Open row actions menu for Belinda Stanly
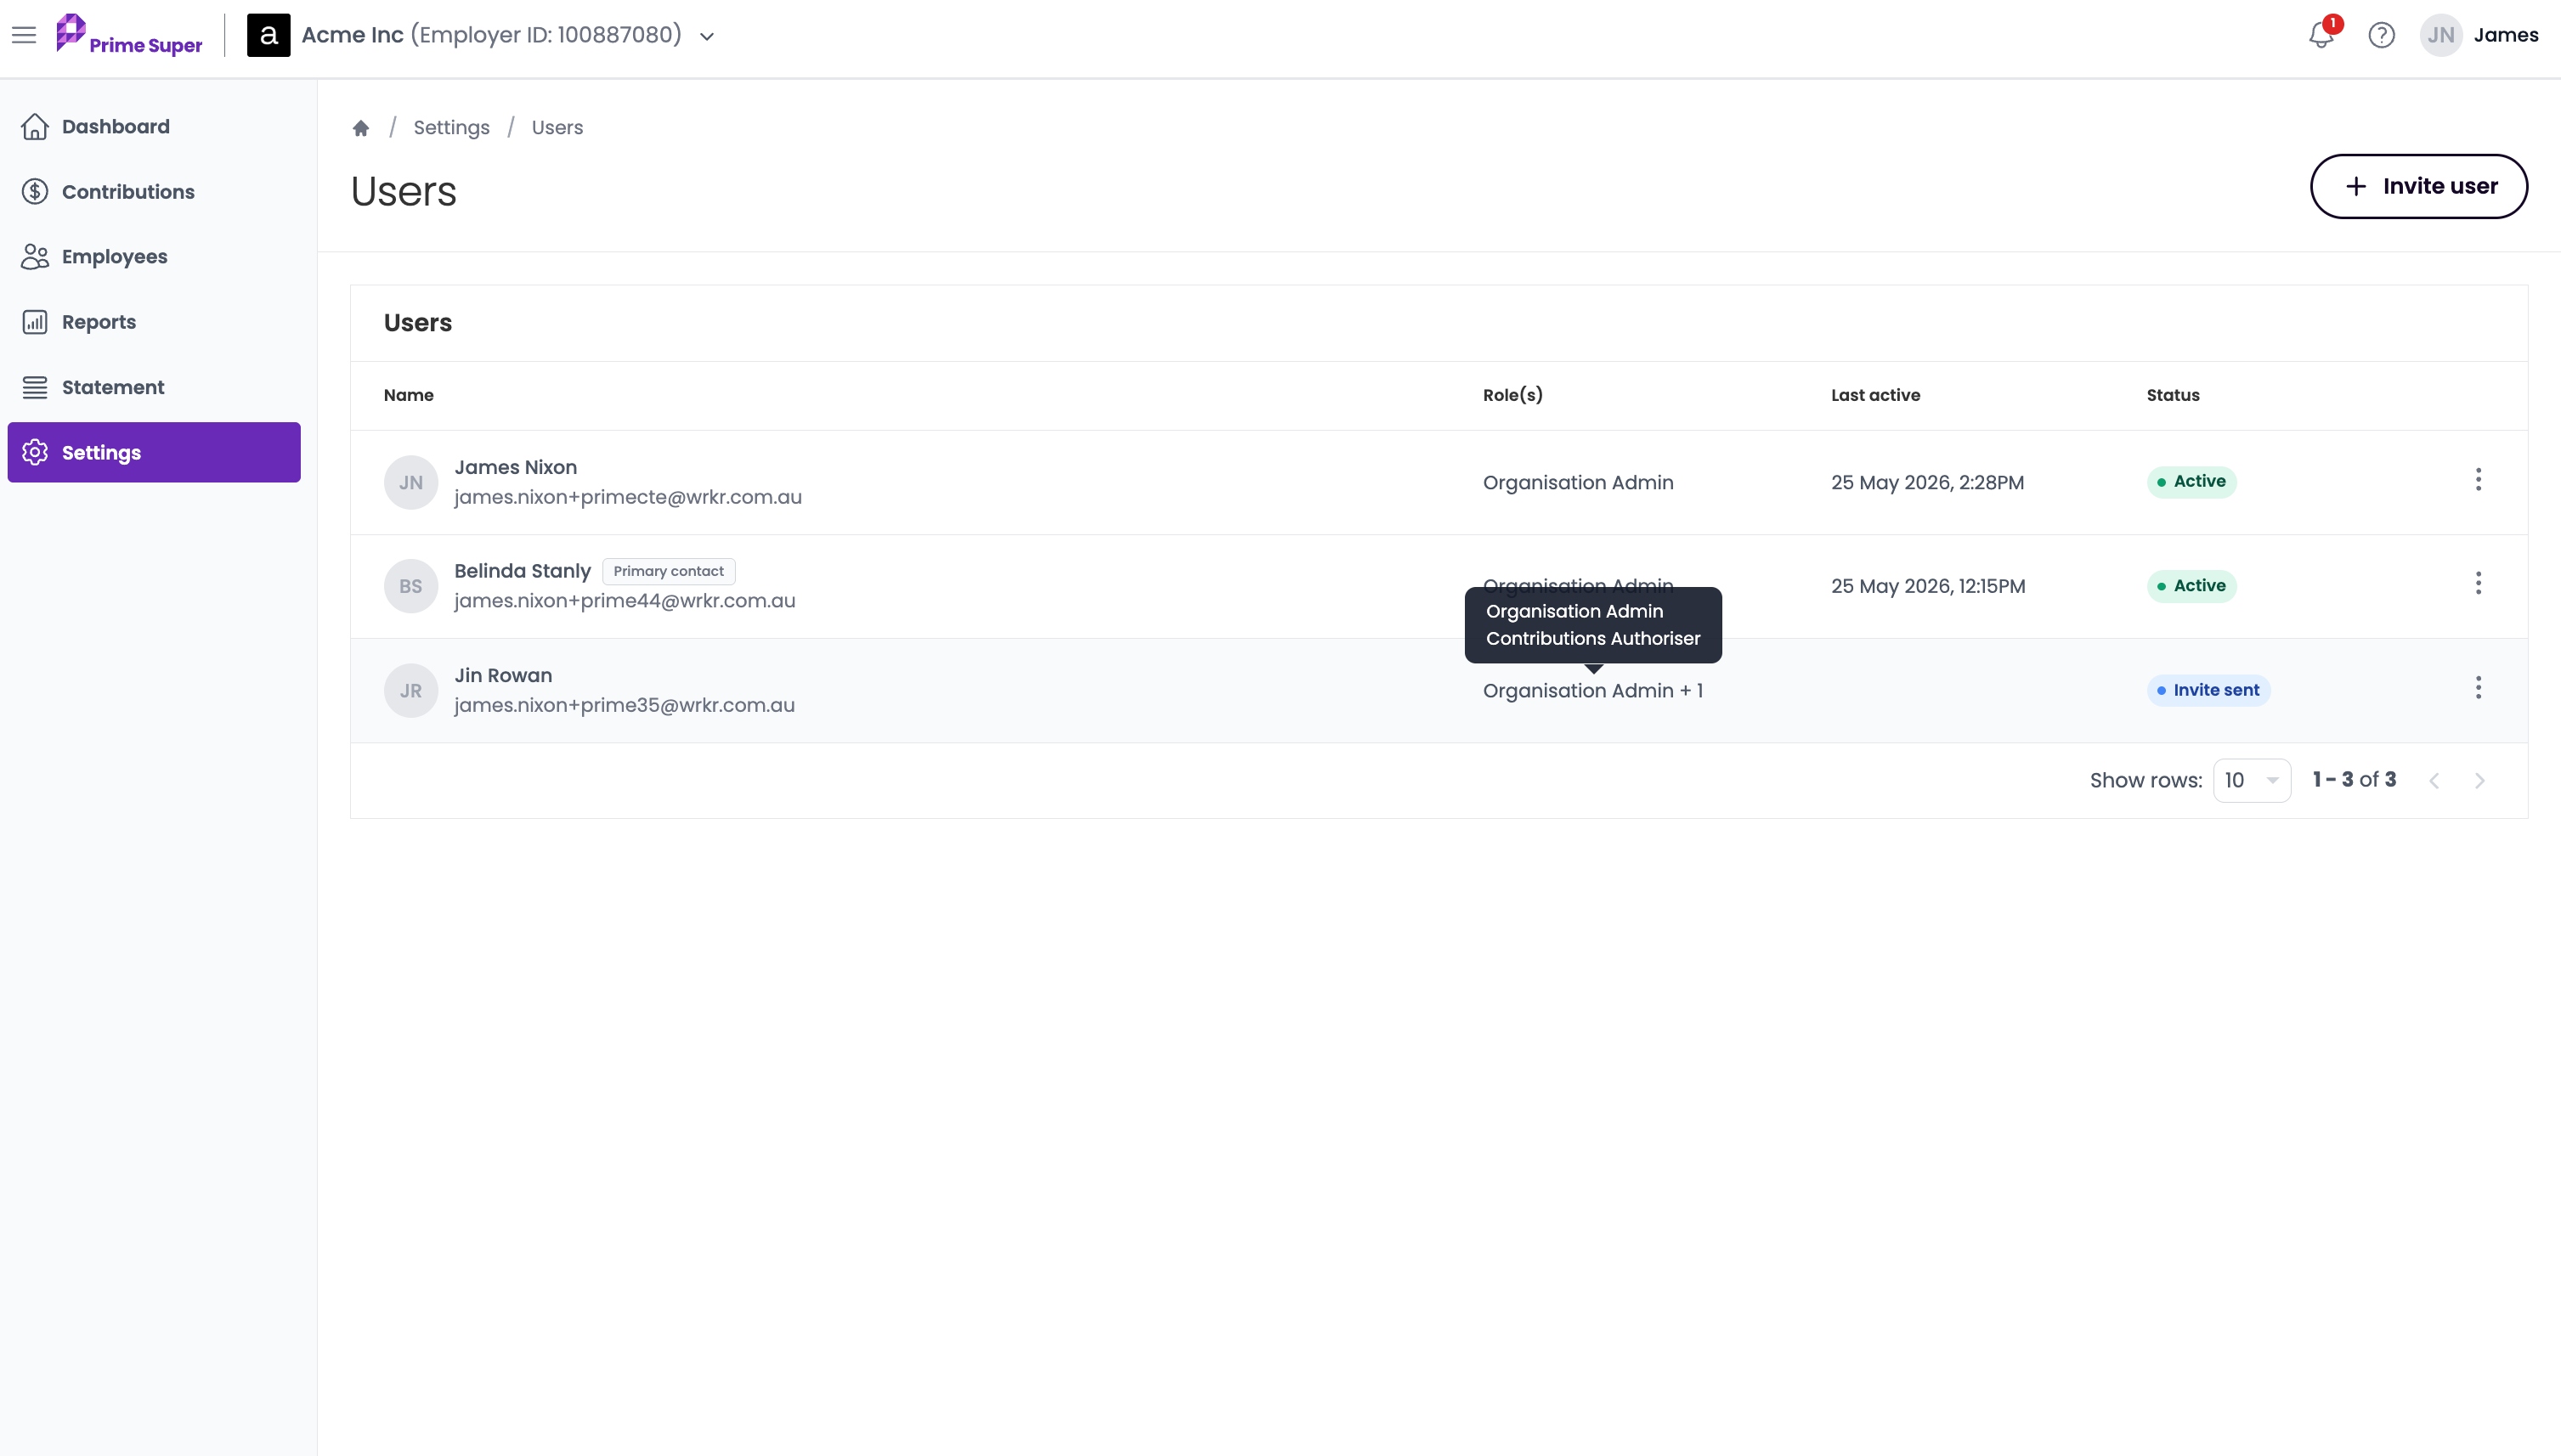The image size is (2561, 1456). (2478, 584)
